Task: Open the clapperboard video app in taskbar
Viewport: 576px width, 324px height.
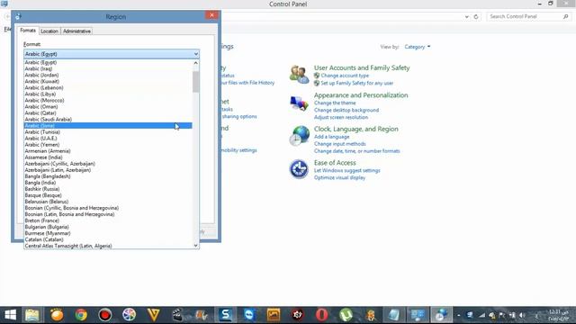Action: [177, 315]
